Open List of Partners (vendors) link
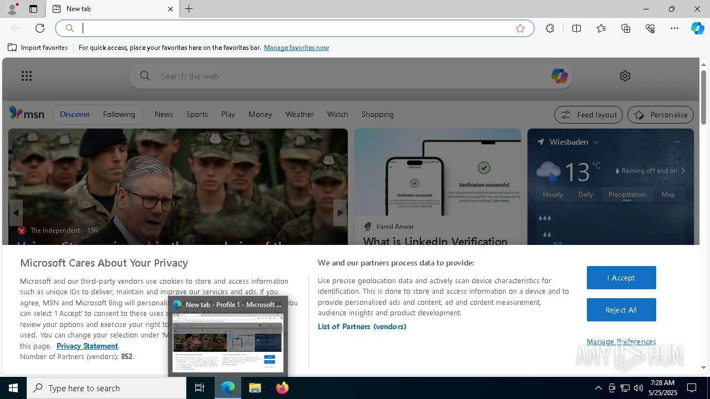 tap(362, 326)
